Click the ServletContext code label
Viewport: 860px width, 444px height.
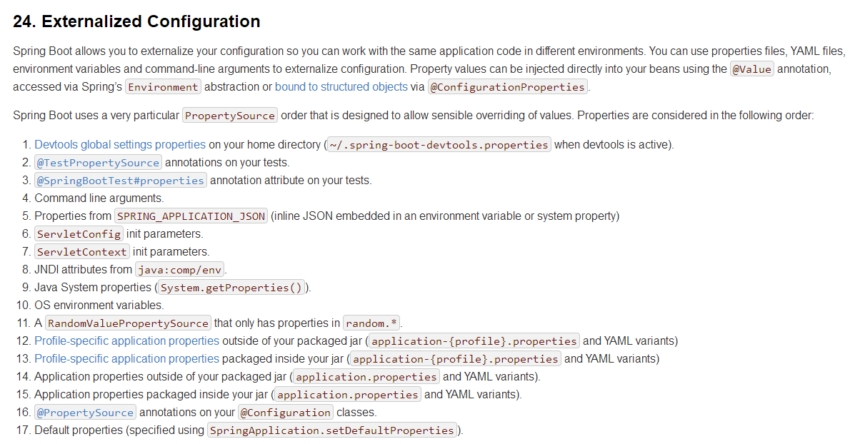[82, 252]
